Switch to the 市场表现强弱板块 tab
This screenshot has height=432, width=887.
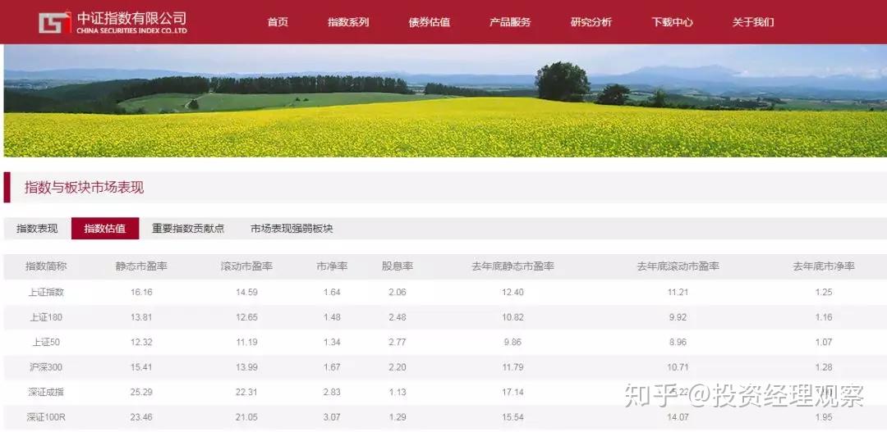(292, 229)
